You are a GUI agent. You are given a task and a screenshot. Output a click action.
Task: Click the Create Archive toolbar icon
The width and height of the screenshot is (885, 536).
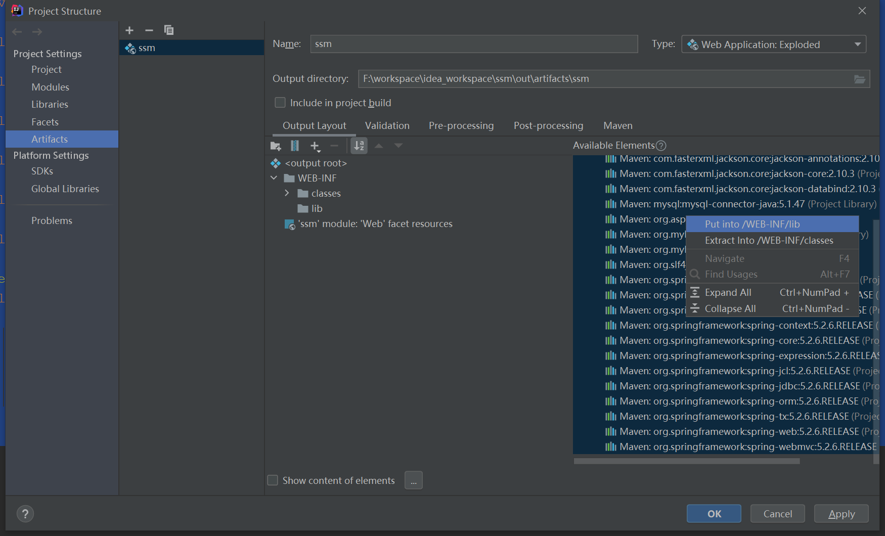coord(295,146)
